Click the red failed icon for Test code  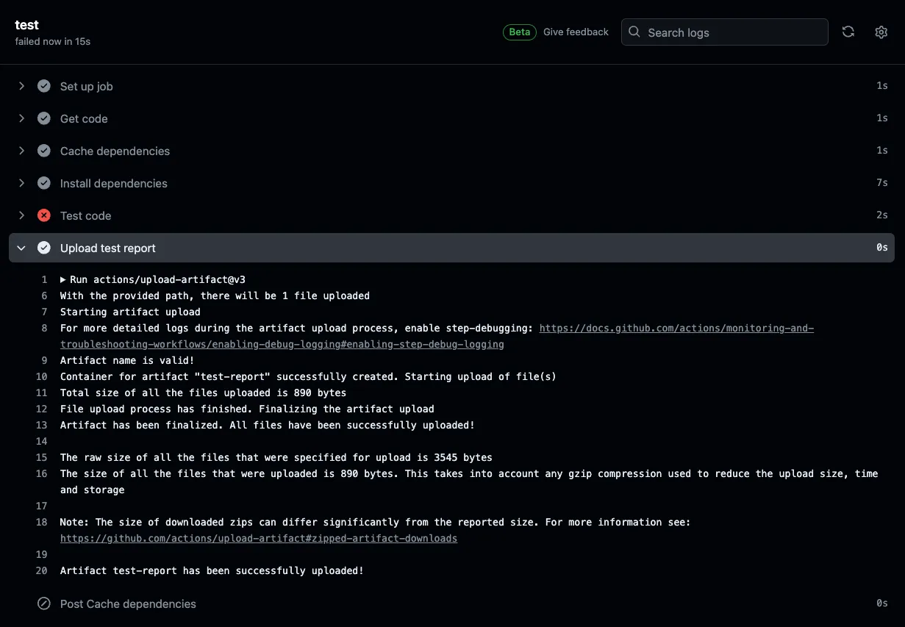click(44, 215)
